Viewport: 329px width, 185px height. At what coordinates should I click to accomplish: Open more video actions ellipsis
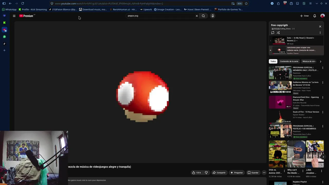264,173
